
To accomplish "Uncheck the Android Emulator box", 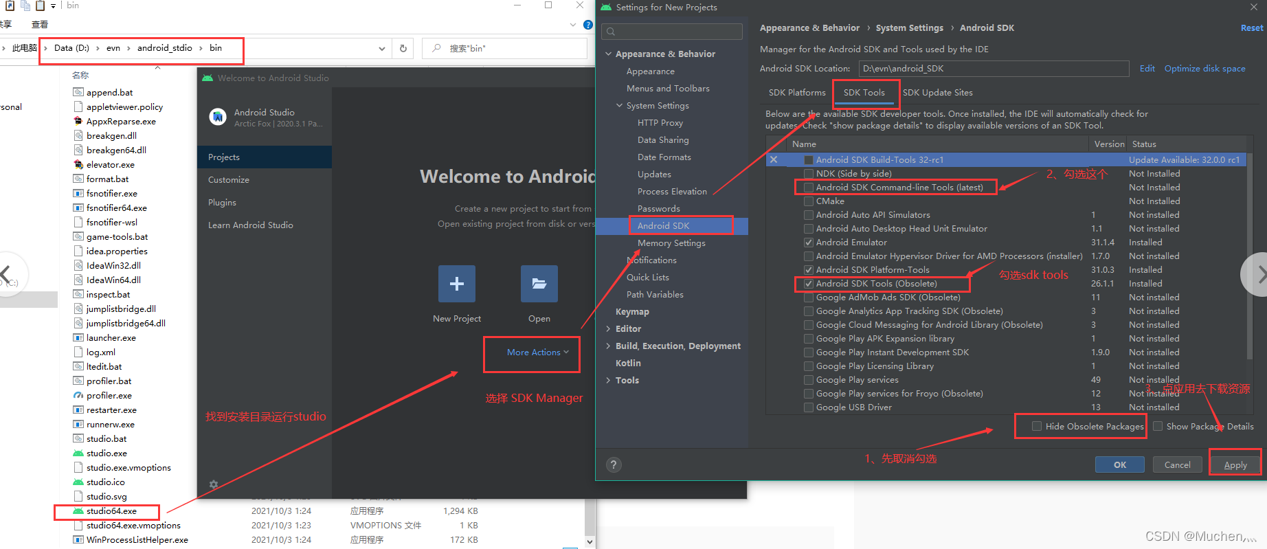I will coord(809,242).
